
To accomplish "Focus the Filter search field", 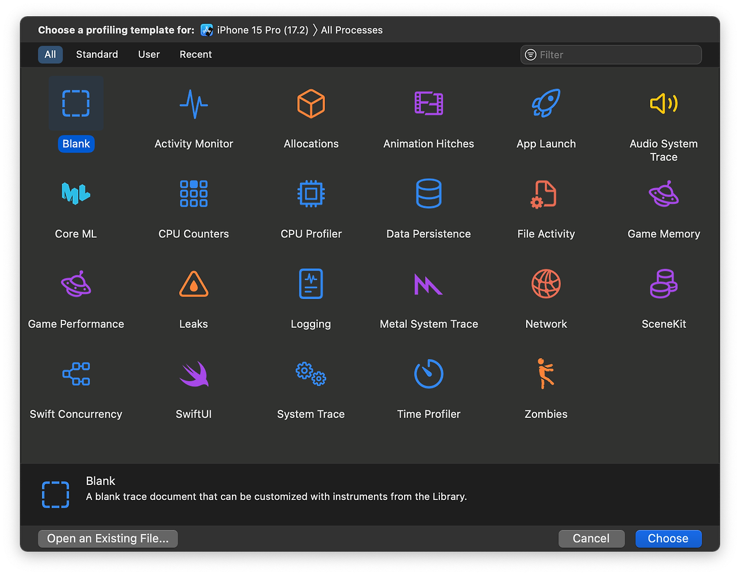I will pos(610,55).
